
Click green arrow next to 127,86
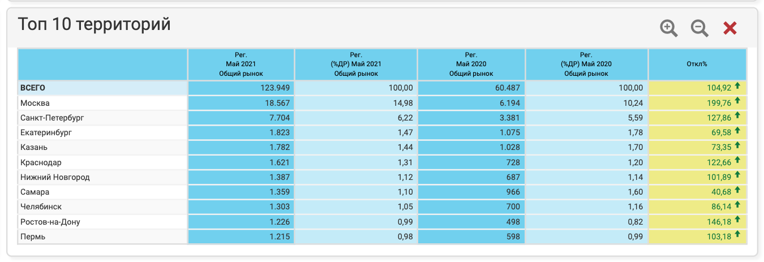[737, 117]
